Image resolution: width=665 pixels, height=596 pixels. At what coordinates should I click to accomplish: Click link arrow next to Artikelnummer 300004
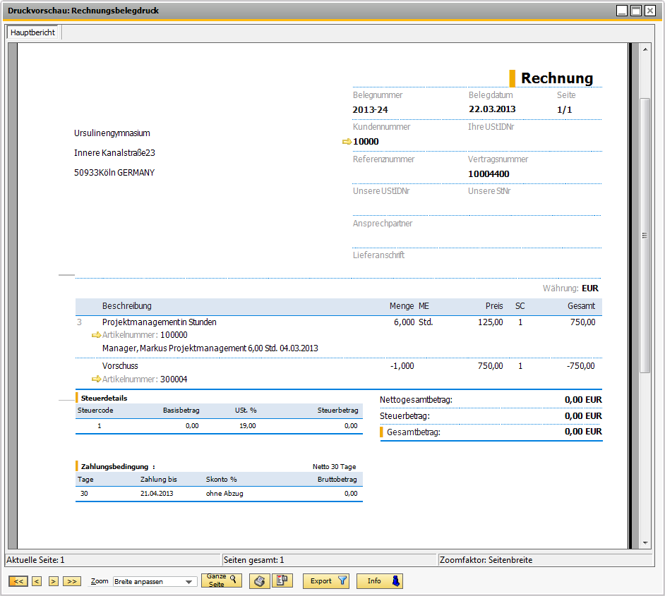(x=97, y=379)
